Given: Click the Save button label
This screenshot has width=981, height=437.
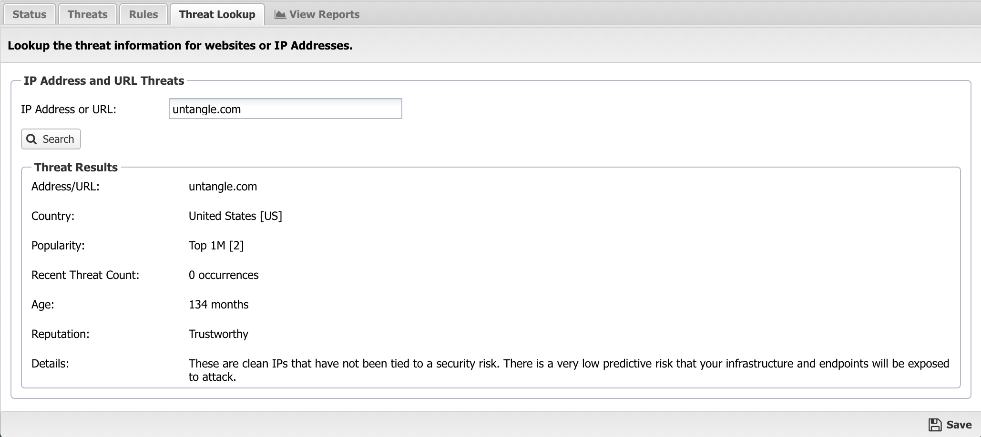Looking at the screenshot, I should click(x=959, y=425).
